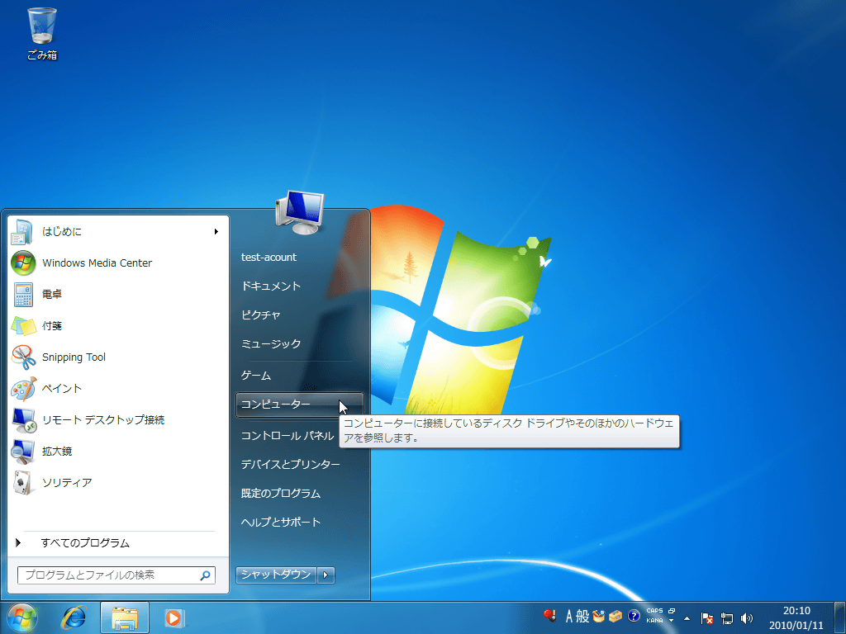Click the シャットダウン button
Image resolution: width=846 pixels, height=634 pixels.
click(276, 575)
